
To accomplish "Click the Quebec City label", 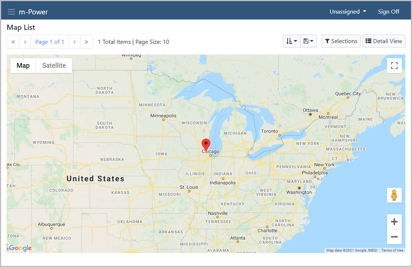I will tap(348, 94).
